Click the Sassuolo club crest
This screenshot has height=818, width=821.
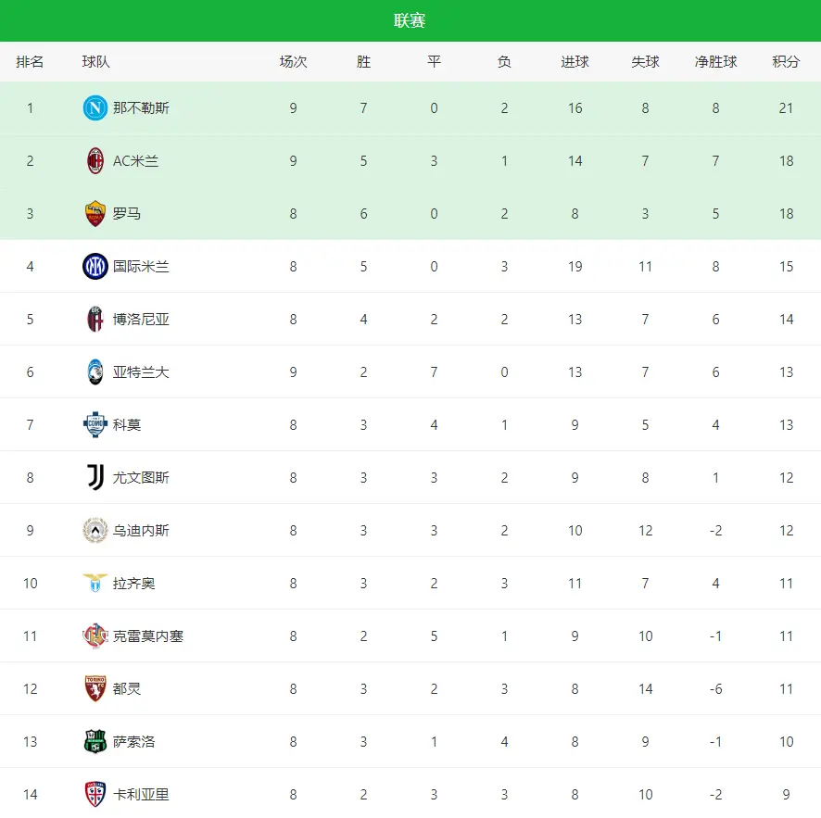click(95, 742)
